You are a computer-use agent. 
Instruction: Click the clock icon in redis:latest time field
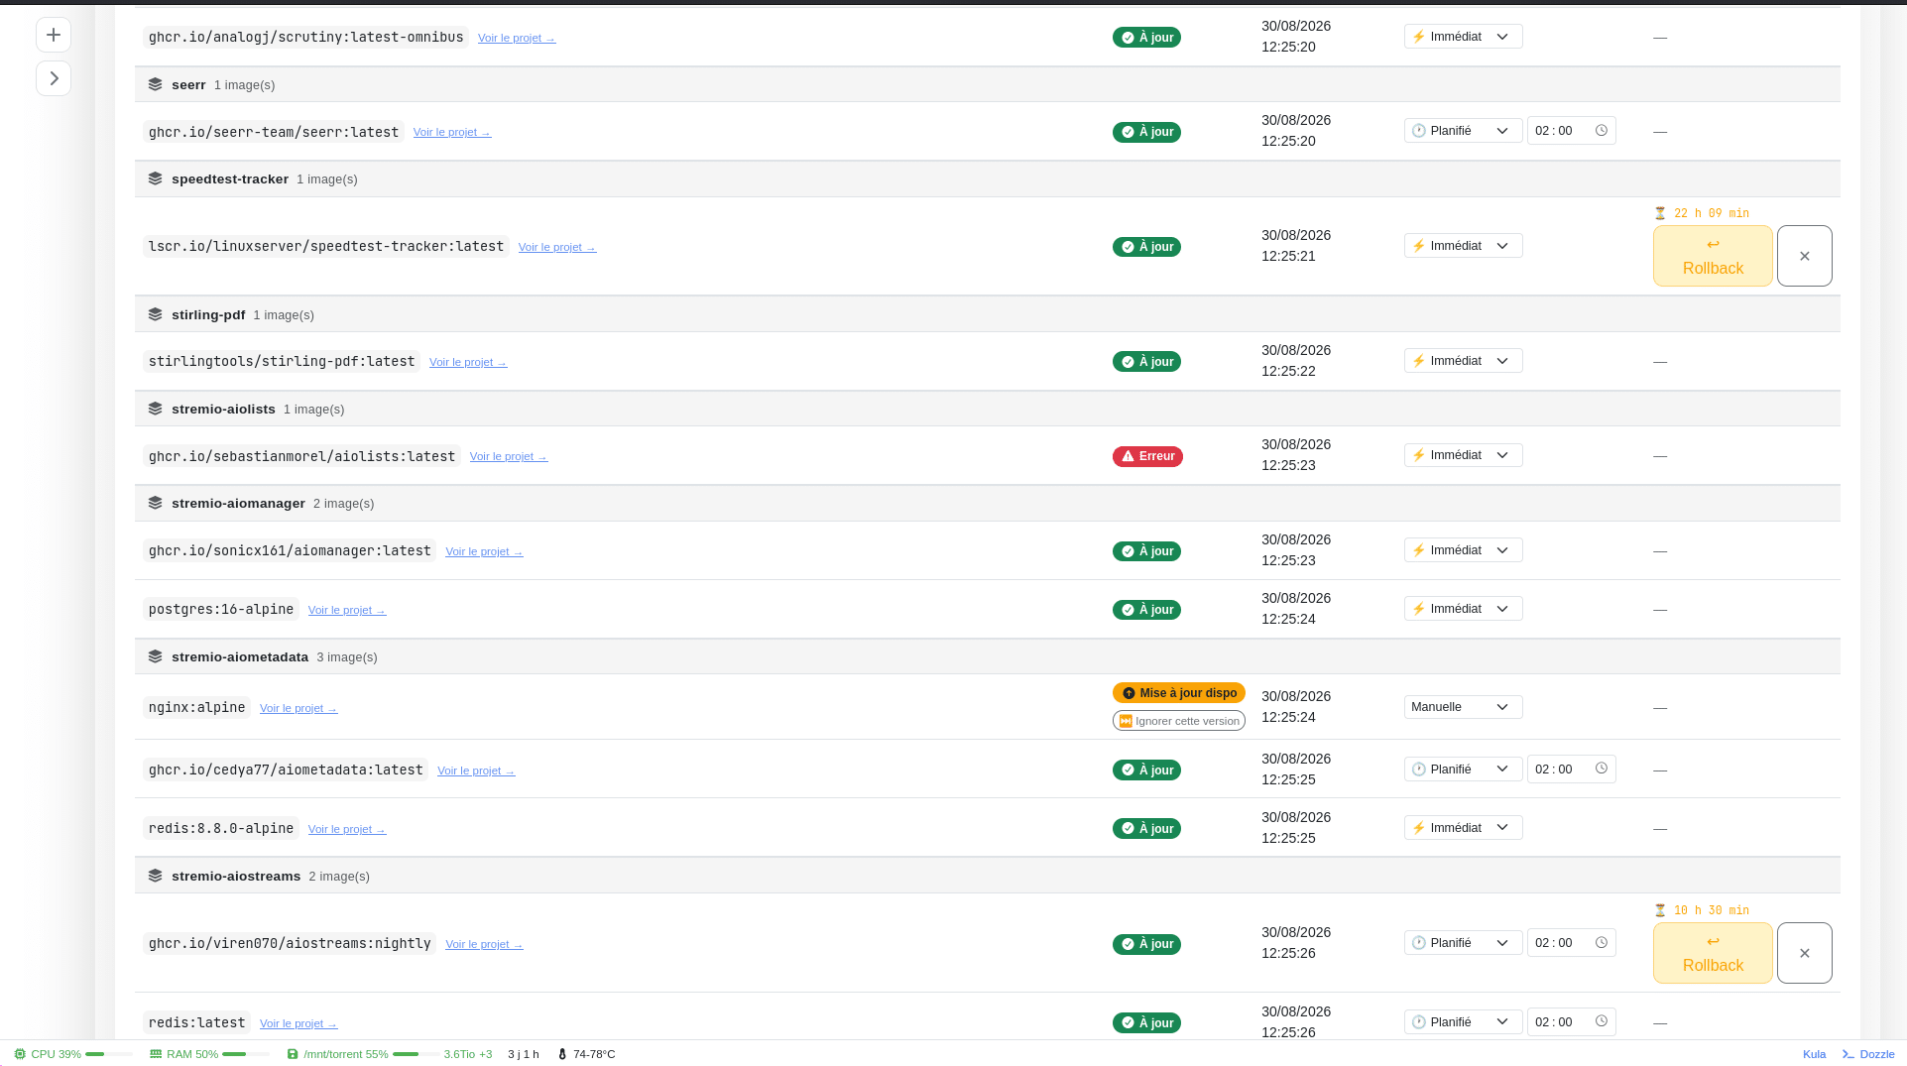click(1601, 1021)
